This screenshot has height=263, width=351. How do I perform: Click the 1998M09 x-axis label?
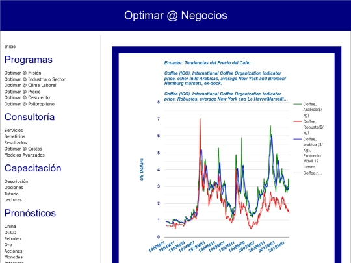(237, 247)
